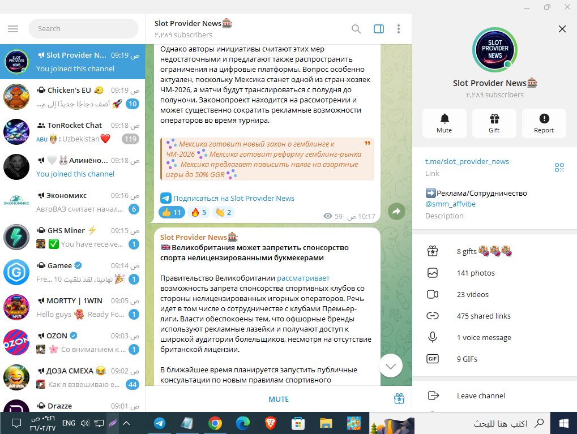Click the gift icon beside MUTE

[399, 399]
